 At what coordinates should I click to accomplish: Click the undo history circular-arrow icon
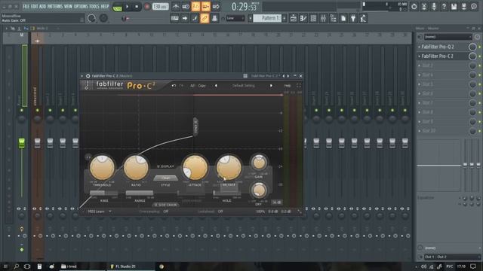click(414, 7)
